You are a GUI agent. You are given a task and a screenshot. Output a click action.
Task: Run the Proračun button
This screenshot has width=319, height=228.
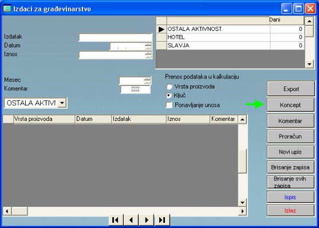click(291, 136)
